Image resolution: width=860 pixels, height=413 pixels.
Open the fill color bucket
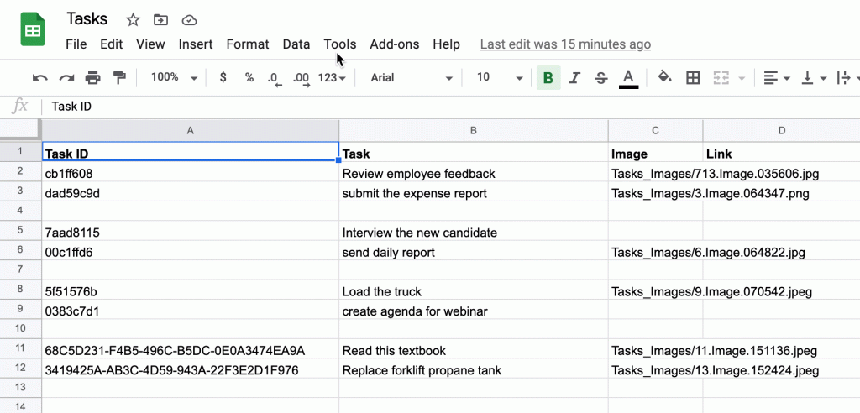pyautogui.click(x=664, y=78)
